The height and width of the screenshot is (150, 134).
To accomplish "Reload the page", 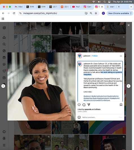I will 14,13.
